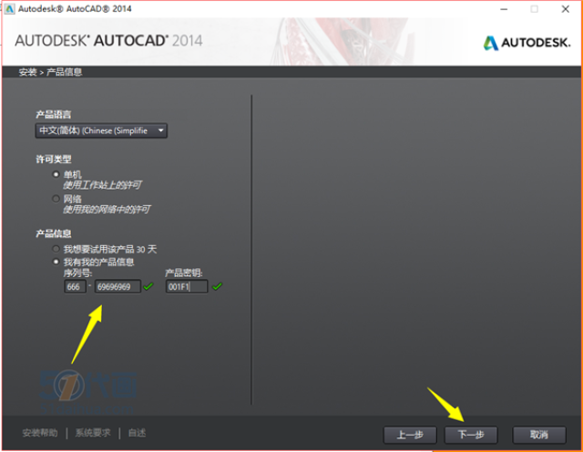
Task: Click the Autodesk logo at top right
Action: click(527, 43)
